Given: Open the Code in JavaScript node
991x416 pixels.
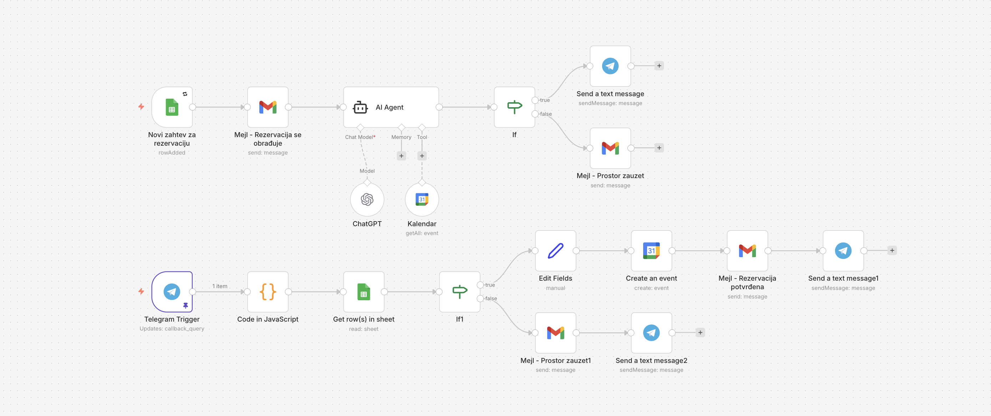Looking at the screenshot, I should click(x=268, y=292).
